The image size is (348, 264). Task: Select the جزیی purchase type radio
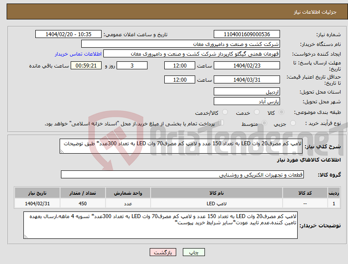point(293,123)
